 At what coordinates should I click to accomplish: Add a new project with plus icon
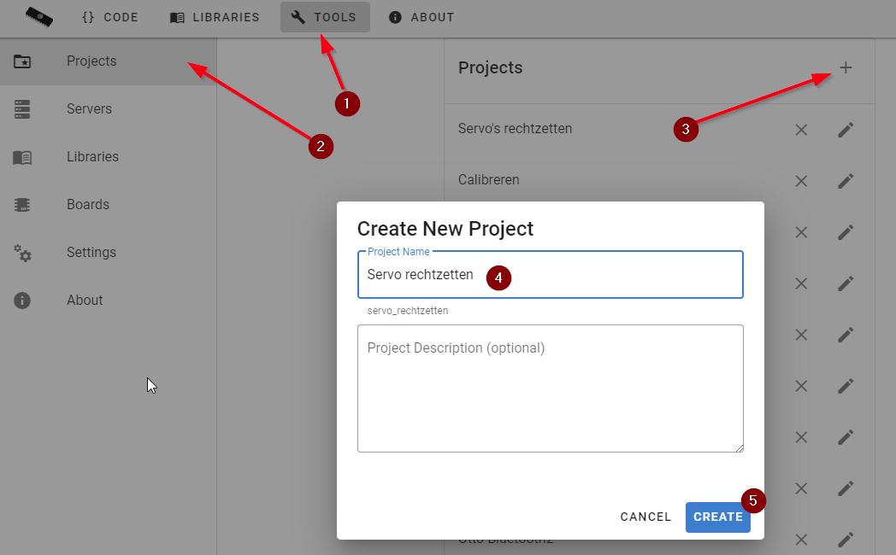[846, 68]
